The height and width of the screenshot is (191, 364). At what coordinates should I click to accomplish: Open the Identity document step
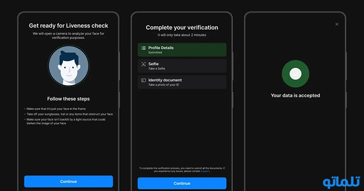pos(182,82)
